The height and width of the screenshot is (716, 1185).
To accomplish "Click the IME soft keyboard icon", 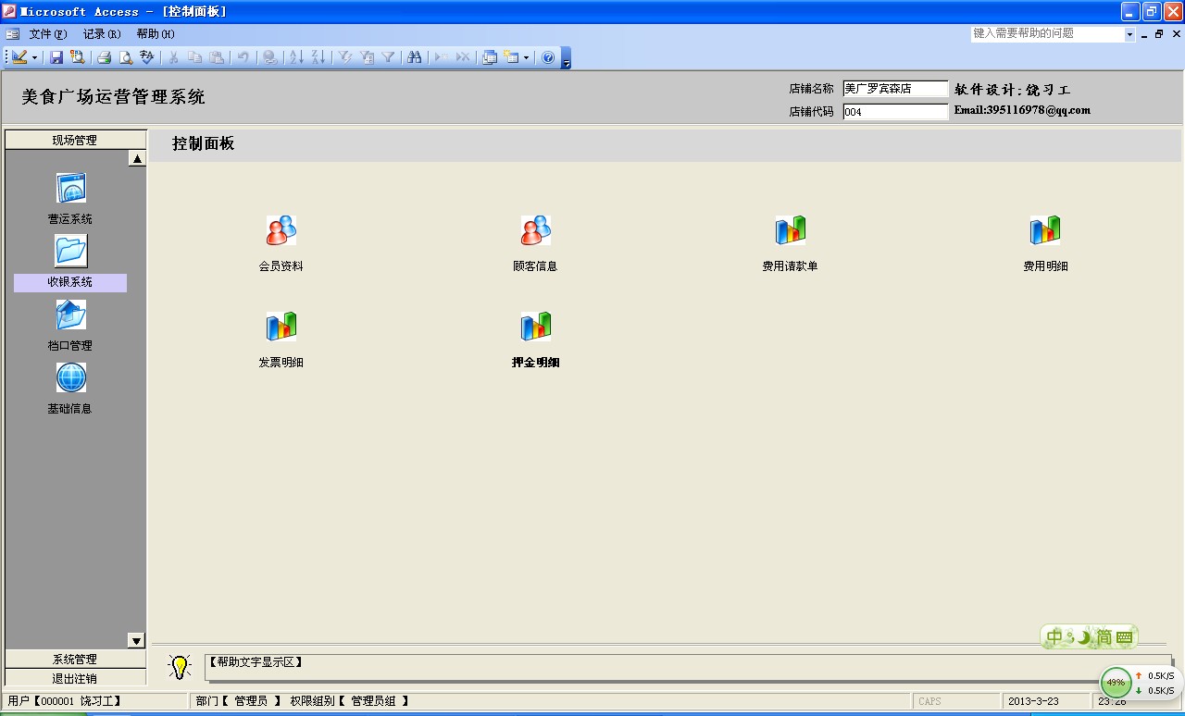I will (1125, 637).
